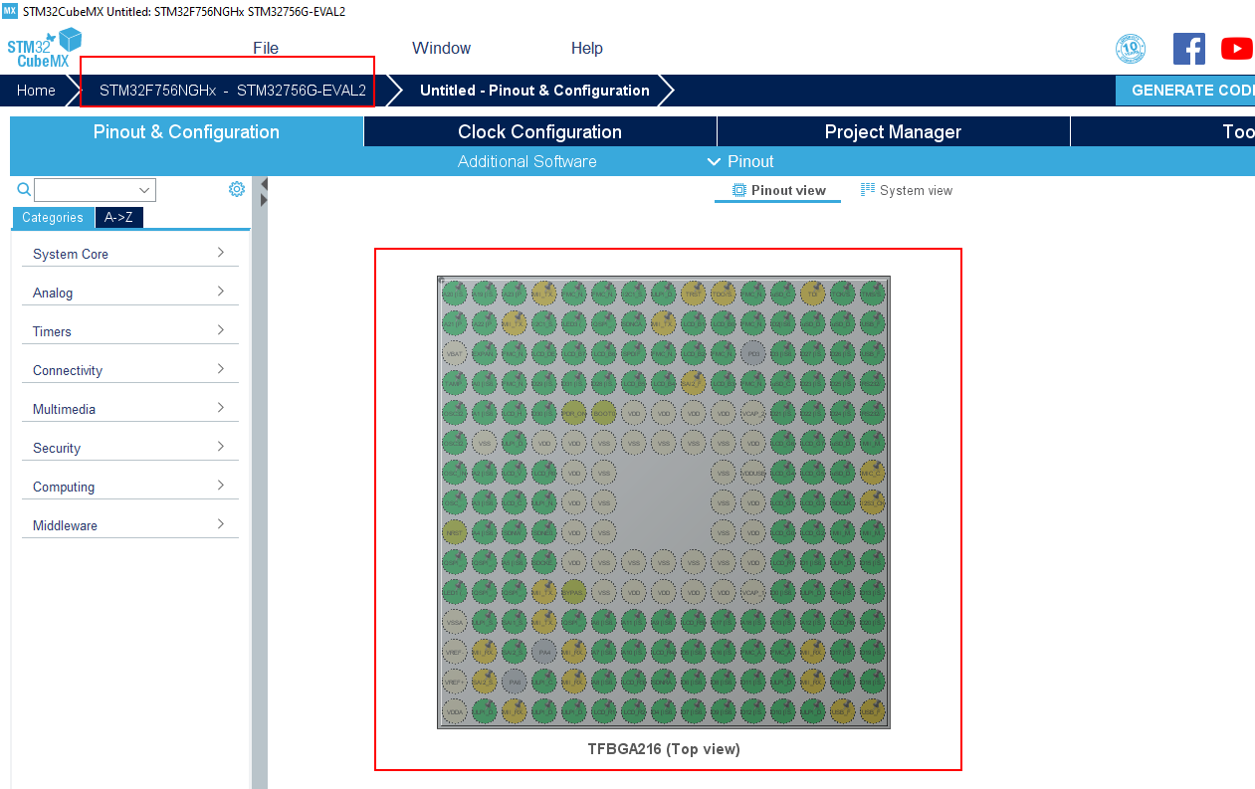Switch to System view

(906, 190)
